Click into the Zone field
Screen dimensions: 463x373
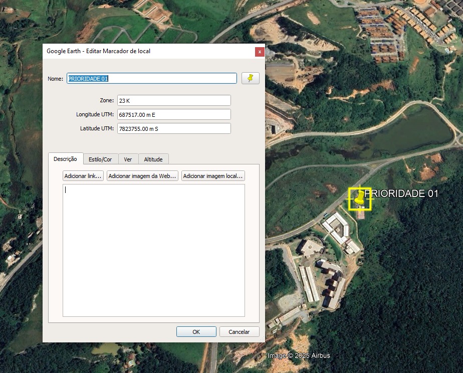pyautogui.click(x=174, y=101)
